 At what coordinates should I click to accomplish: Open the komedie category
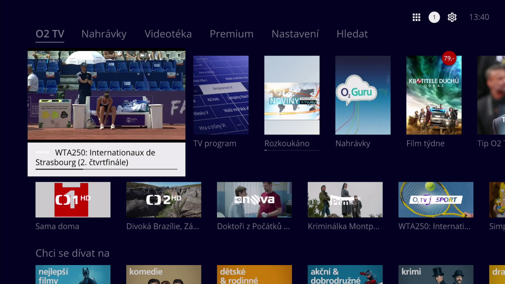(x=163, y=275)
